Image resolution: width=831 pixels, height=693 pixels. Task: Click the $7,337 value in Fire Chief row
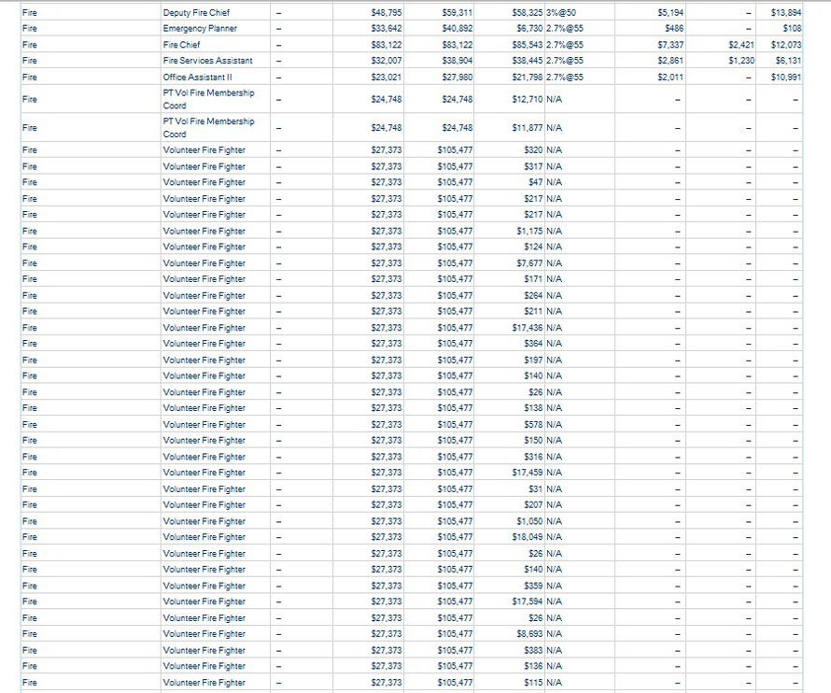point(670,45)
